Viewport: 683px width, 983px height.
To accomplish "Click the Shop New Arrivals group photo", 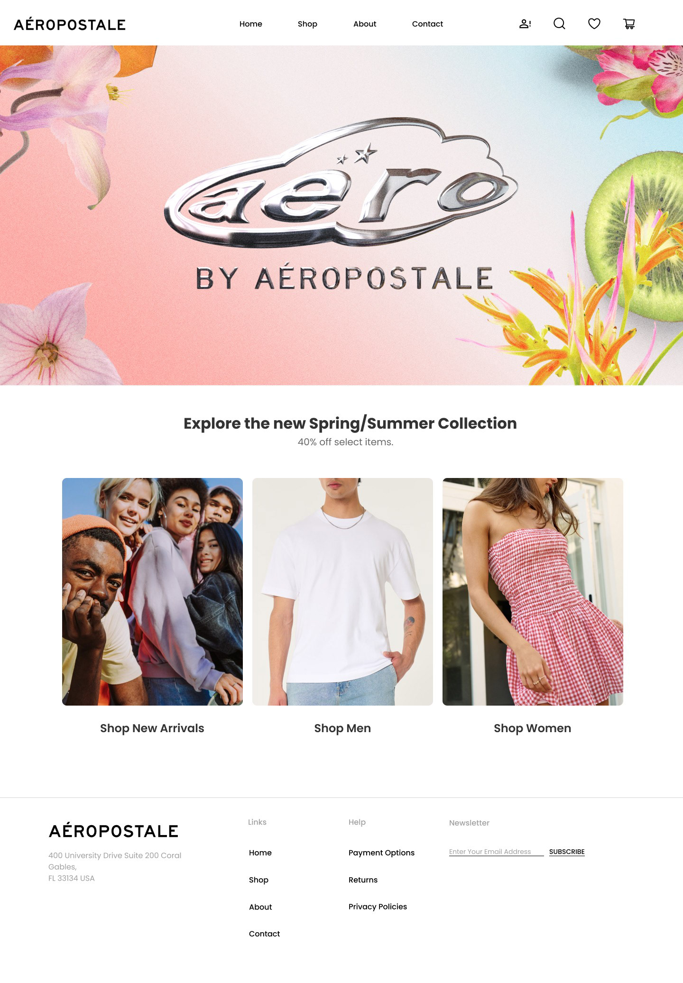I will click(x=152, y=591).
